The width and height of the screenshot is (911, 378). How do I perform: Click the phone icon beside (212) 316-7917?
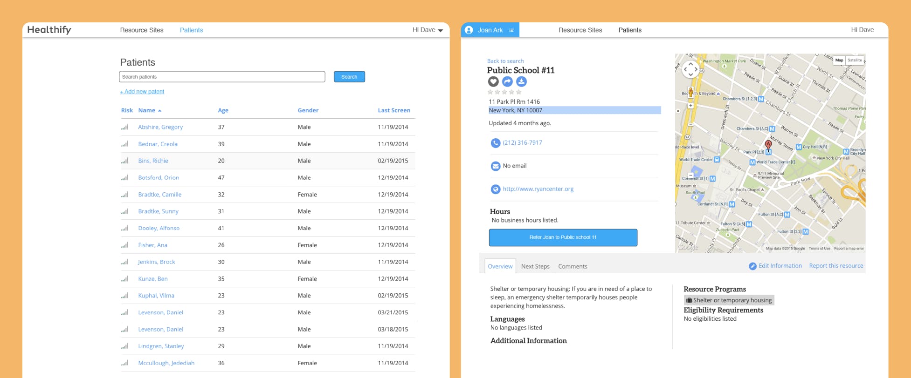[x=496, y=143]
